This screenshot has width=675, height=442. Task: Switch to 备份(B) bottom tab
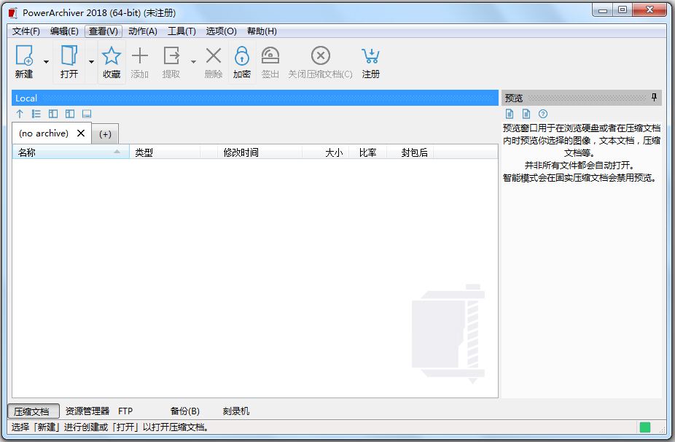(x=184, y=411)
